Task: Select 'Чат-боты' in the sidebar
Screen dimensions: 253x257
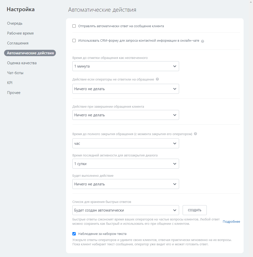Action: coord(15,73)
